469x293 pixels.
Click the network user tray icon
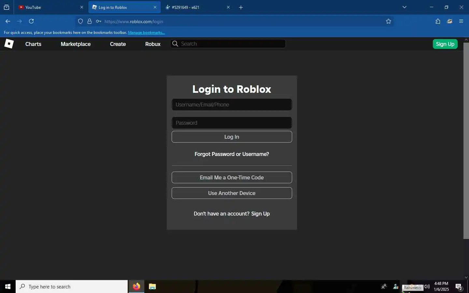[x=396, y=286]
